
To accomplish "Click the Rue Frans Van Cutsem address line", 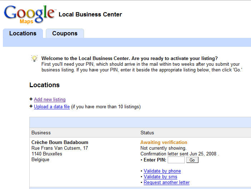I will [x=60, y=148].
